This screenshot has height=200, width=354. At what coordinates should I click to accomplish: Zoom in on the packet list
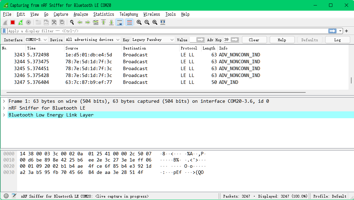click(x=138, y=22)
